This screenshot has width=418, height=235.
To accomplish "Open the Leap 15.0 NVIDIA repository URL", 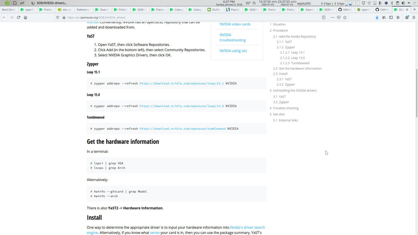I will (182, 106).
